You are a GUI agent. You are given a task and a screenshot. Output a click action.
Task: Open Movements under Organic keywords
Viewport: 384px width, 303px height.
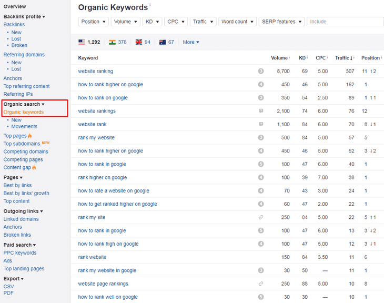[x=24, y=126]
